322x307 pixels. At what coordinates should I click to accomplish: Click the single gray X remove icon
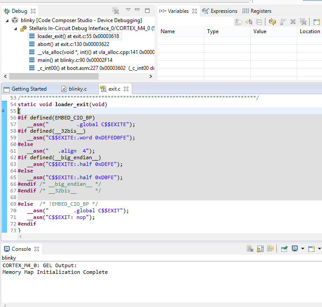point(293,22)
